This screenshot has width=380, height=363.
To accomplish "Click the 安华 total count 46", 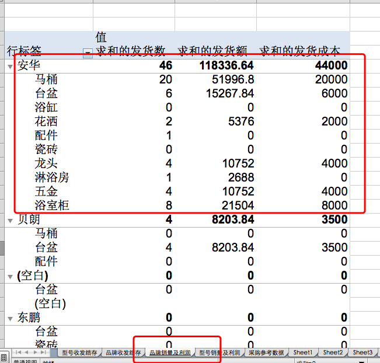I will tap(166, 66).
